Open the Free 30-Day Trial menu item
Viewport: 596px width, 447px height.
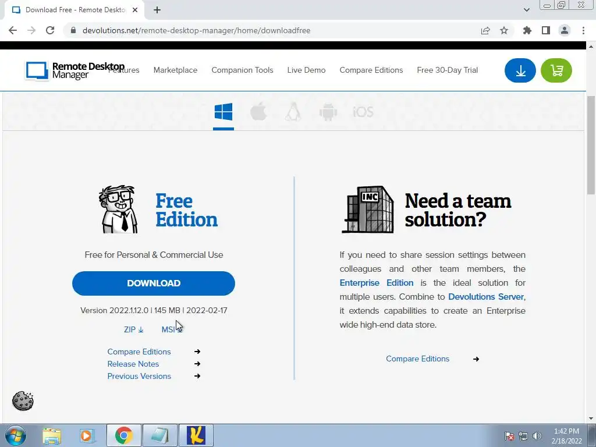tap(448, 70)
